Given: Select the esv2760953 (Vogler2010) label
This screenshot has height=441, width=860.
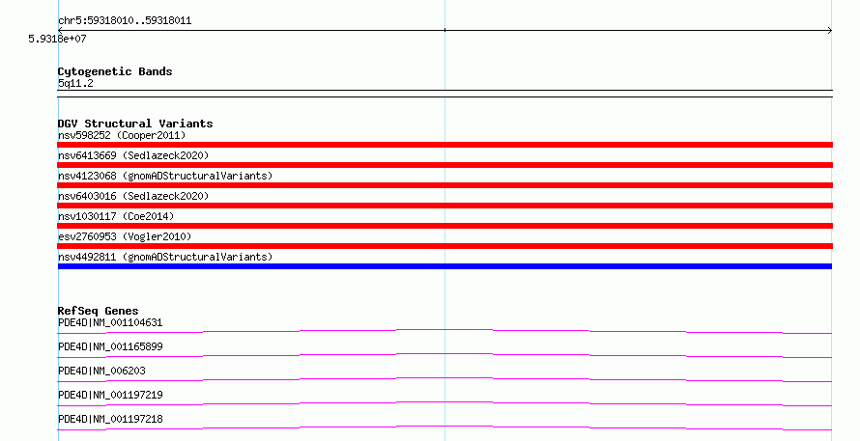Looking at the screenshot, I should 125,236.
